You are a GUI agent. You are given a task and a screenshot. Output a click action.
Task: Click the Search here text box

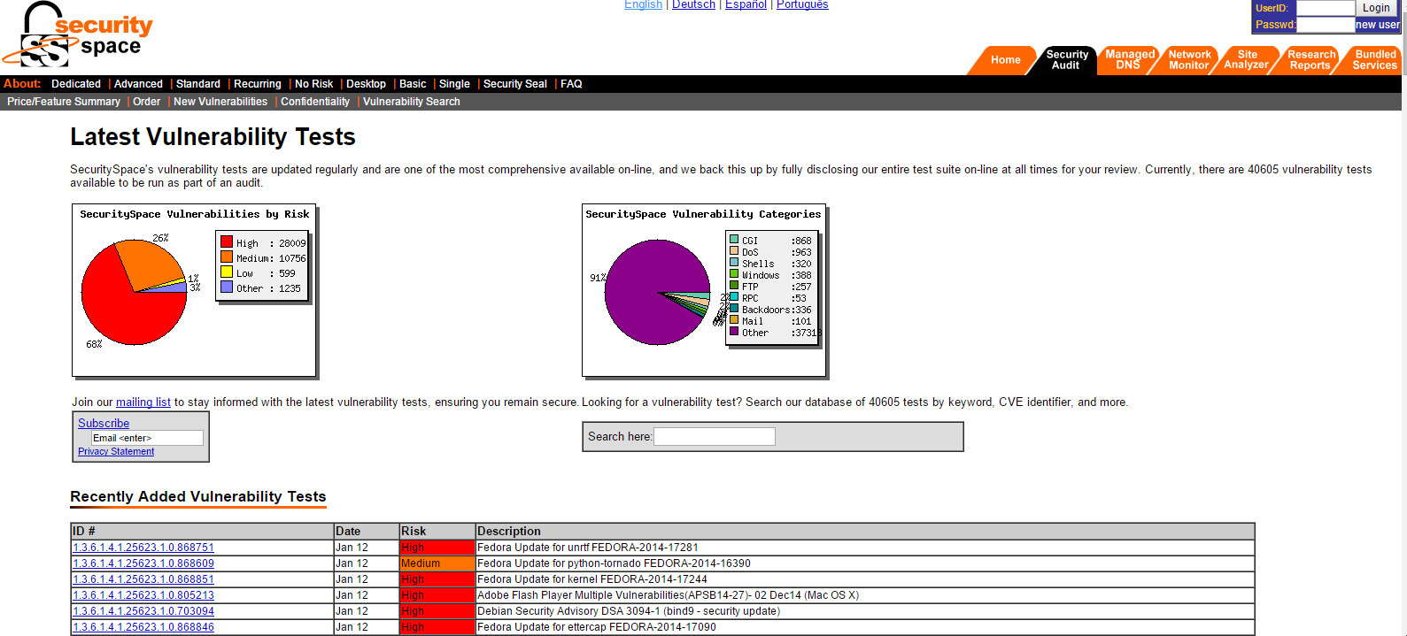(714, 436)
